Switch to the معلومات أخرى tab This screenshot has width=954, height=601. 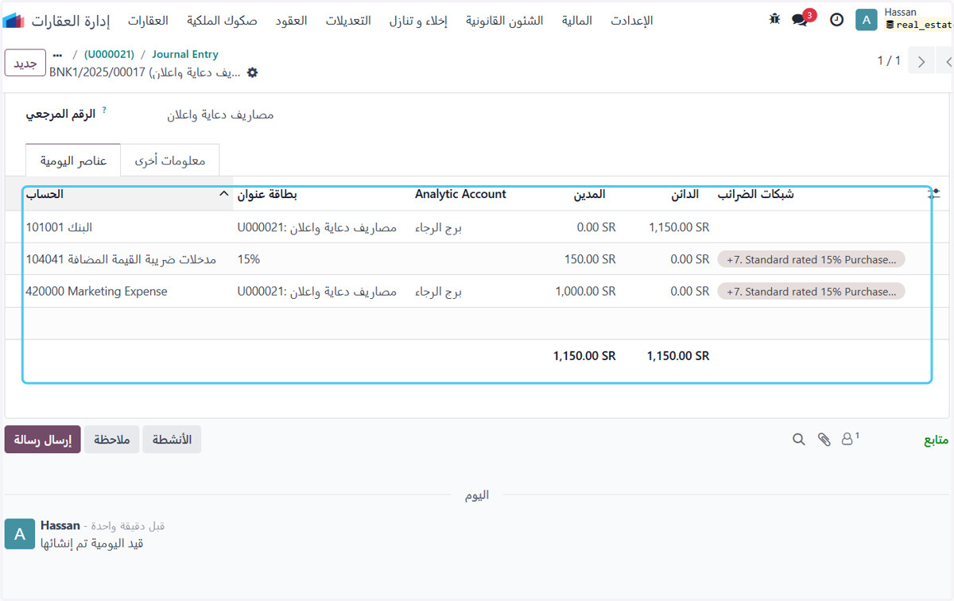(x=170, y=161)
